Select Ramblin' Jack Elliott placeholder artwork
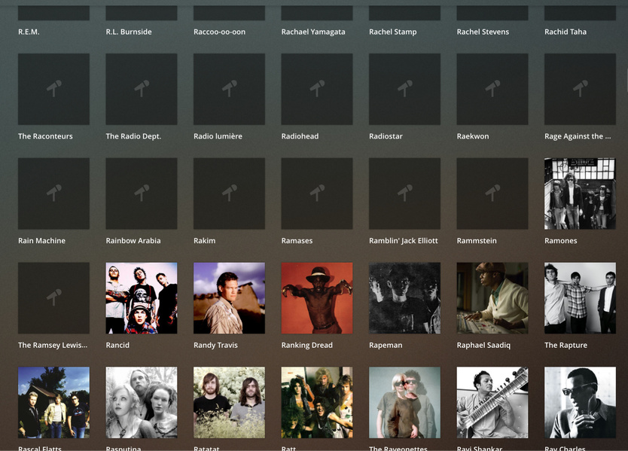Screen dimensions: 628x451 click(404, 194)
